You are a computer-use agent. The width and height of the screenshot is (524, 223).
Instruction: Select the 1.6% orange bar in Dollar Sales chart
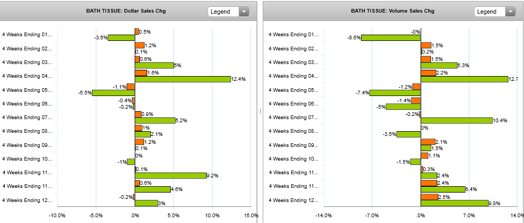pyautogui.click(x=141, y=73)
